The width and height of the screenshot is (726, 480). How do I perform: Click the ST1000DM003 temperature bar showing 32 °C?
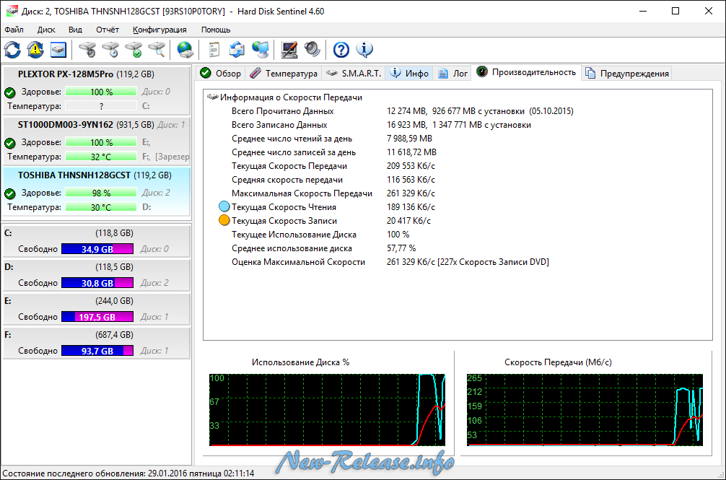(x=101, y=157)
